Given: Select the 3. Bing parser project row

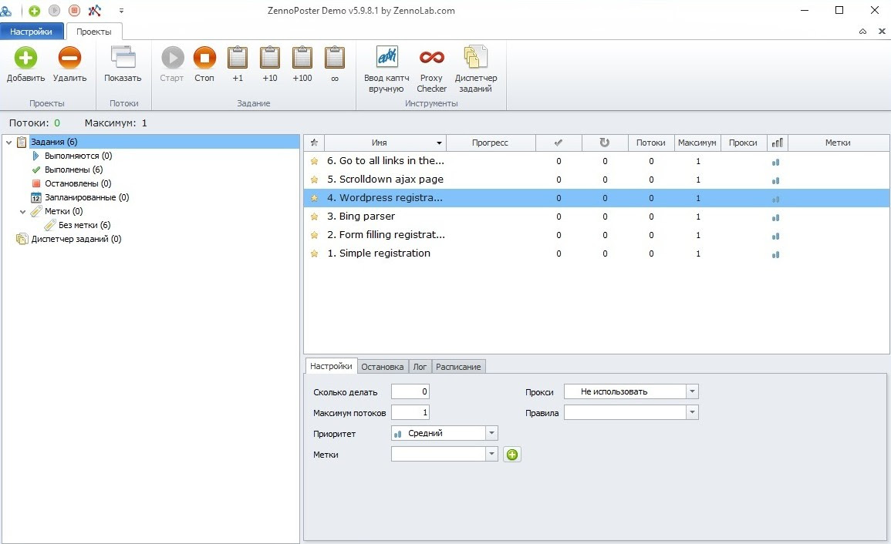Looking at the screenshot, I should point(596,217).
